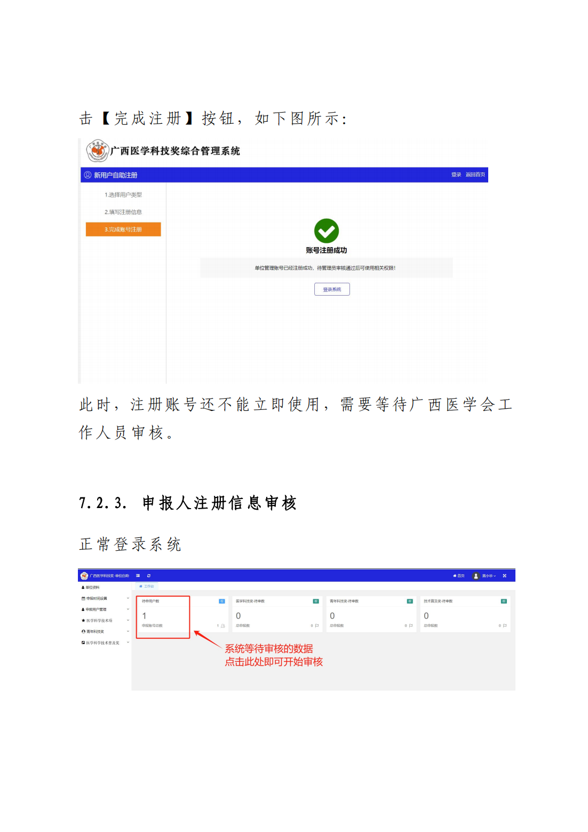The image size is (588, 832).
Task: Open the 待审用户数 card
Action: pyautogui.click(x=182, y=614)
